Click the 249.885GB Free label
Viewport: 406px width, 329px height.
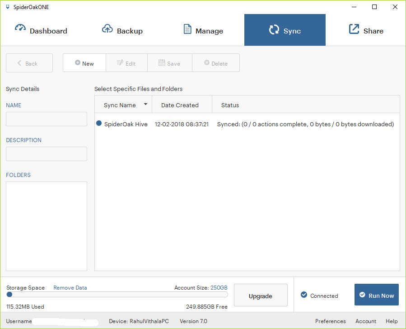(207, 307)
